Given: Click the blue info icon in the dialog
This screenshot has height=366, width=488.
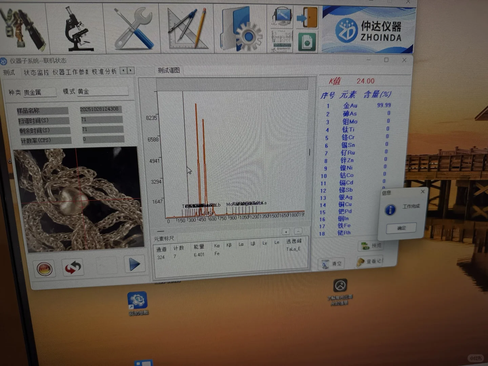Looking at the screenshot, I should pyautogui.click(x=390, y=210).
